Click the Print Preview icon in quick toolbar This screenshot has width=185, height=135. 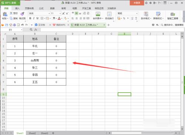click(x=18, y=25)
